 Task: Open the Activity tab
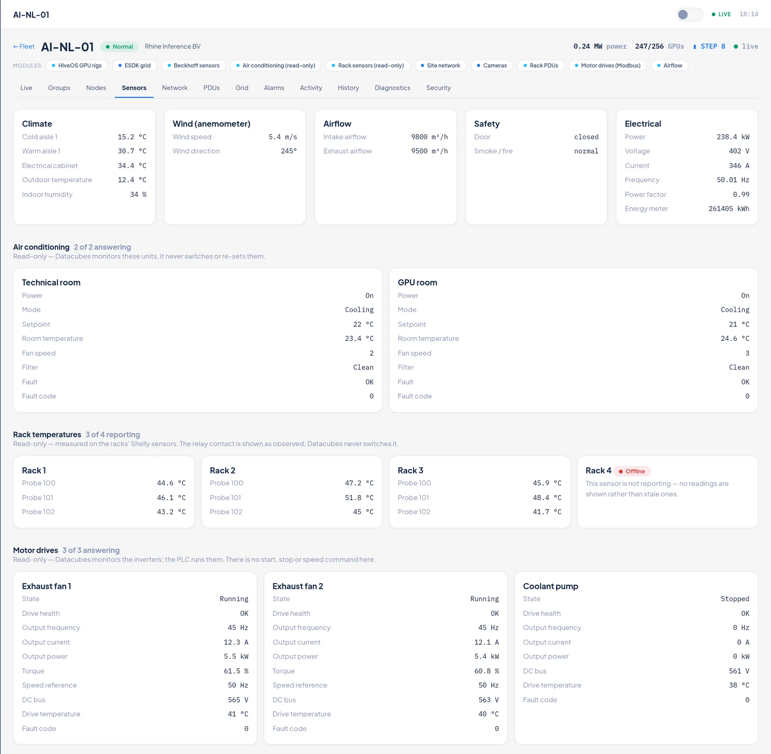311,88
